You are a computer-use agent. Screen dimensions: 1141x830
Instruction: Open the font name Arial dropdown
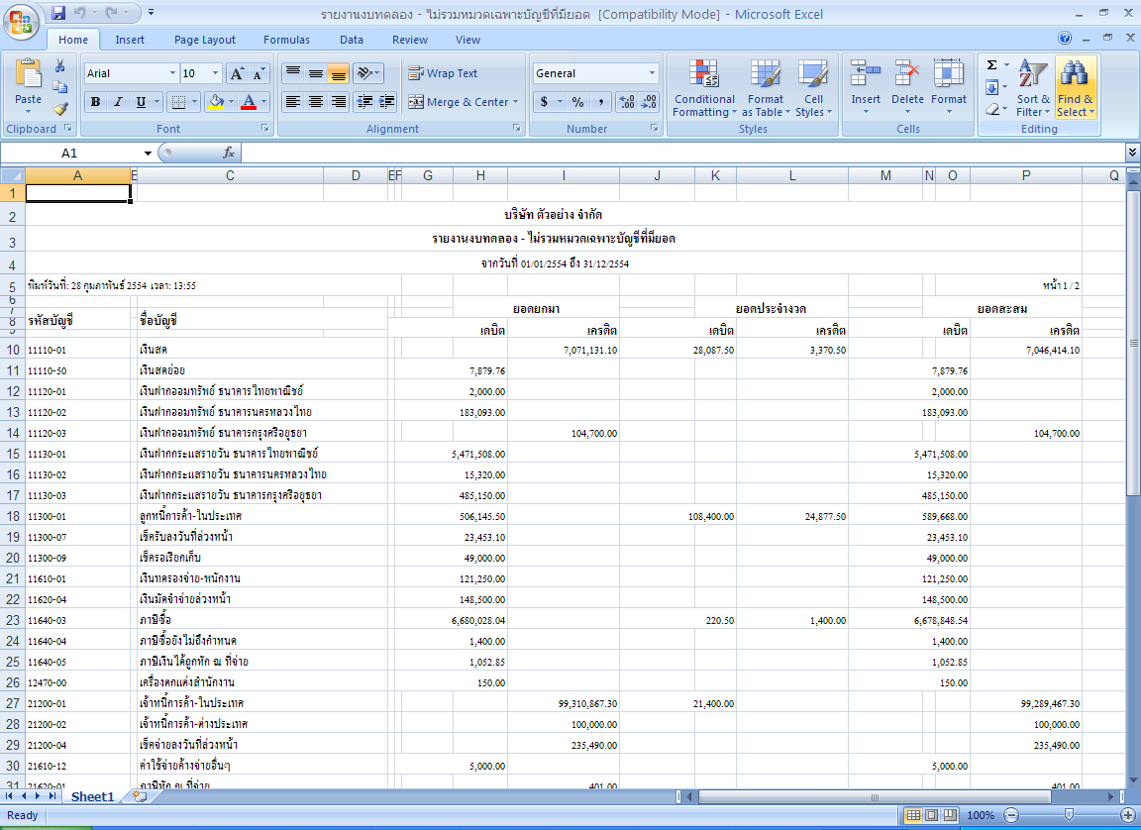pyautogui.click(x=172, y=73)
